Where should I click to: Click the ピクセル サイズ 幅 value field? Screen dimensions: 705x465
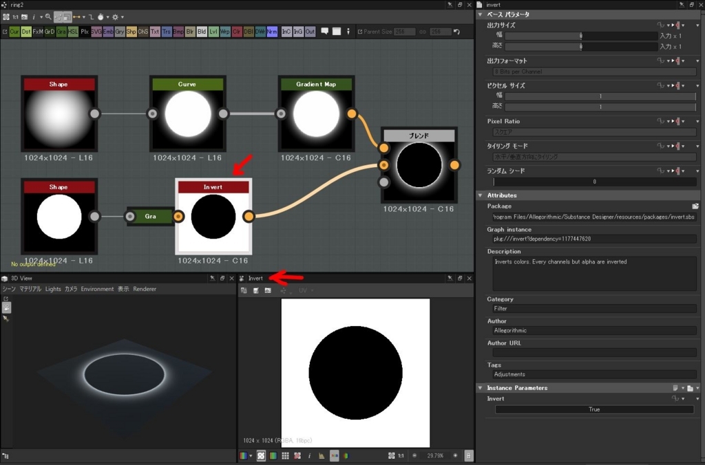pyautogui.click(x=600, y=96)
